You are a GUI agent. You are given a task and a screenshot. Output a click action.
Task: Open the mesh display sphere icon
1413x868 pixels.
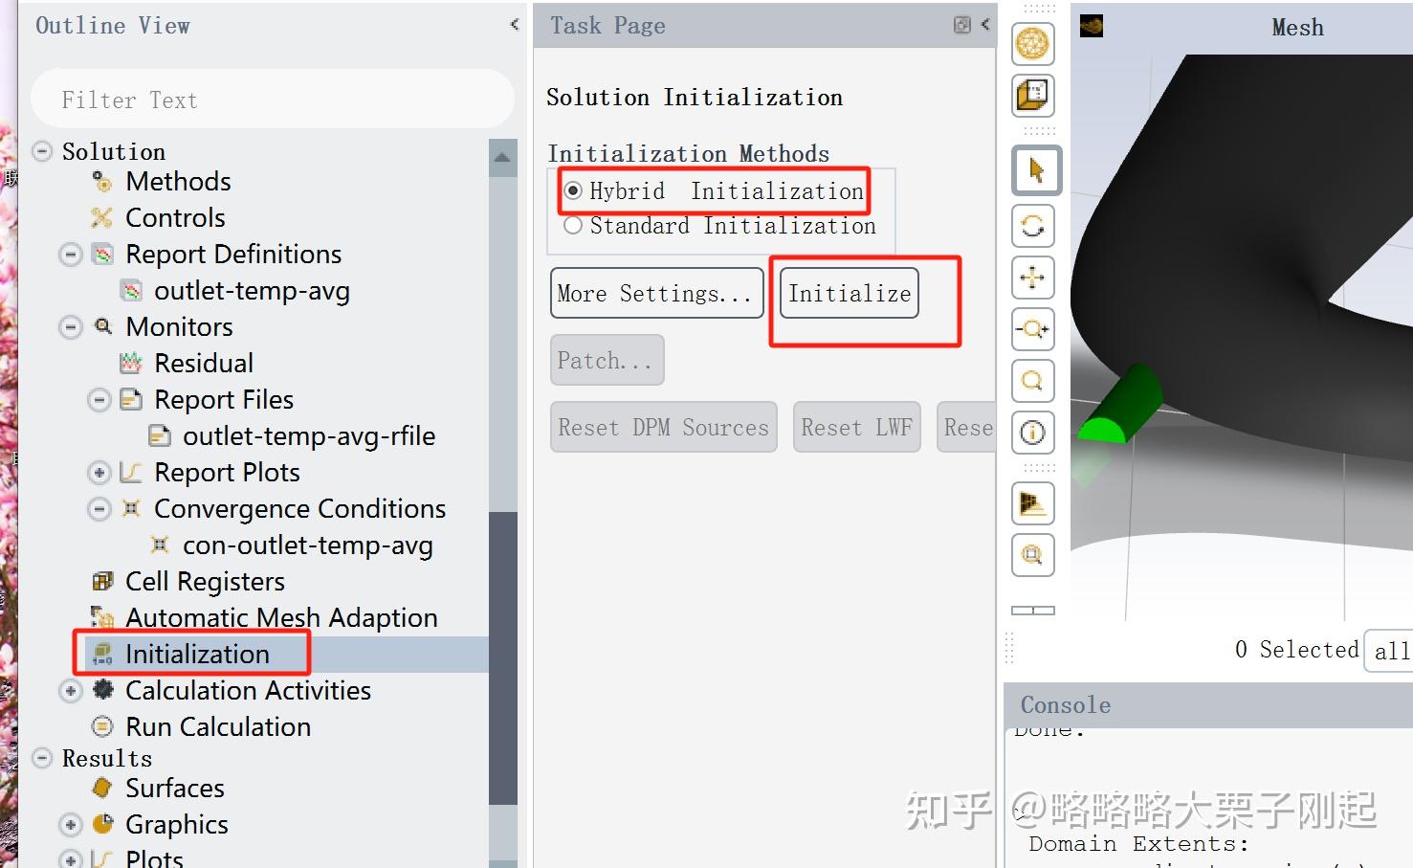pos(1032,44)
